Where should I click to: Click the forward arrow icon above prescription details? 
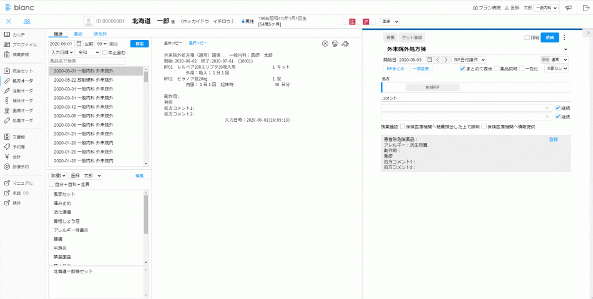pyautogui.click(x=345, y=44)
